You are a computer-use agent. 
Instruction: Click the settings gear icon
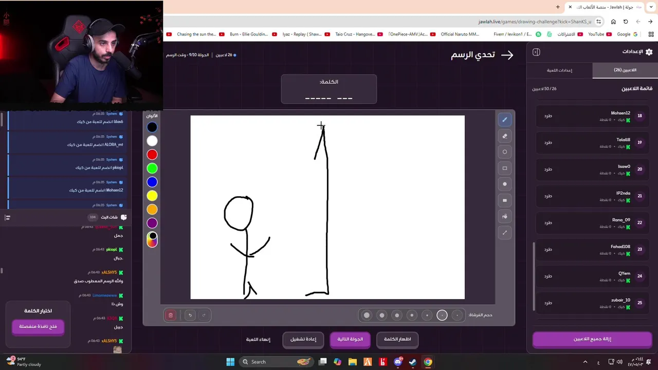coord(649,52)
